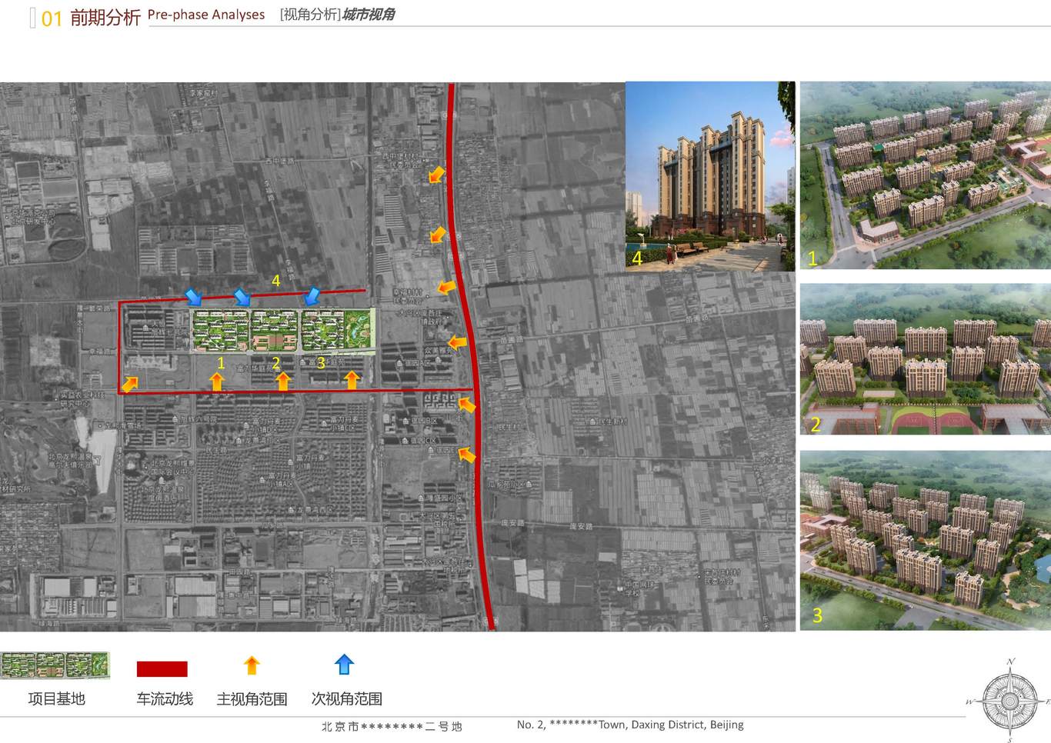This screenshot has width=1051, height=743.
Task: Click the 'Daxing District, Beijing' footer text
Action: click(x=688, y=725)
